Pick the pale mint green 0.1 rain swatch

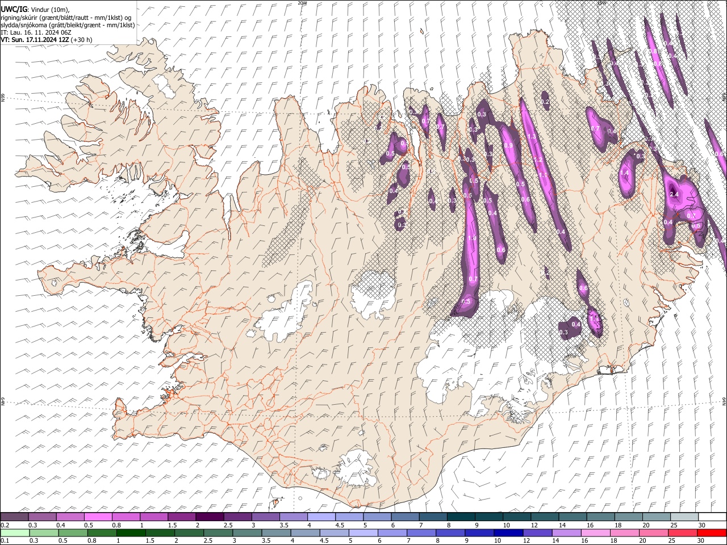click(x=14, y=533)
